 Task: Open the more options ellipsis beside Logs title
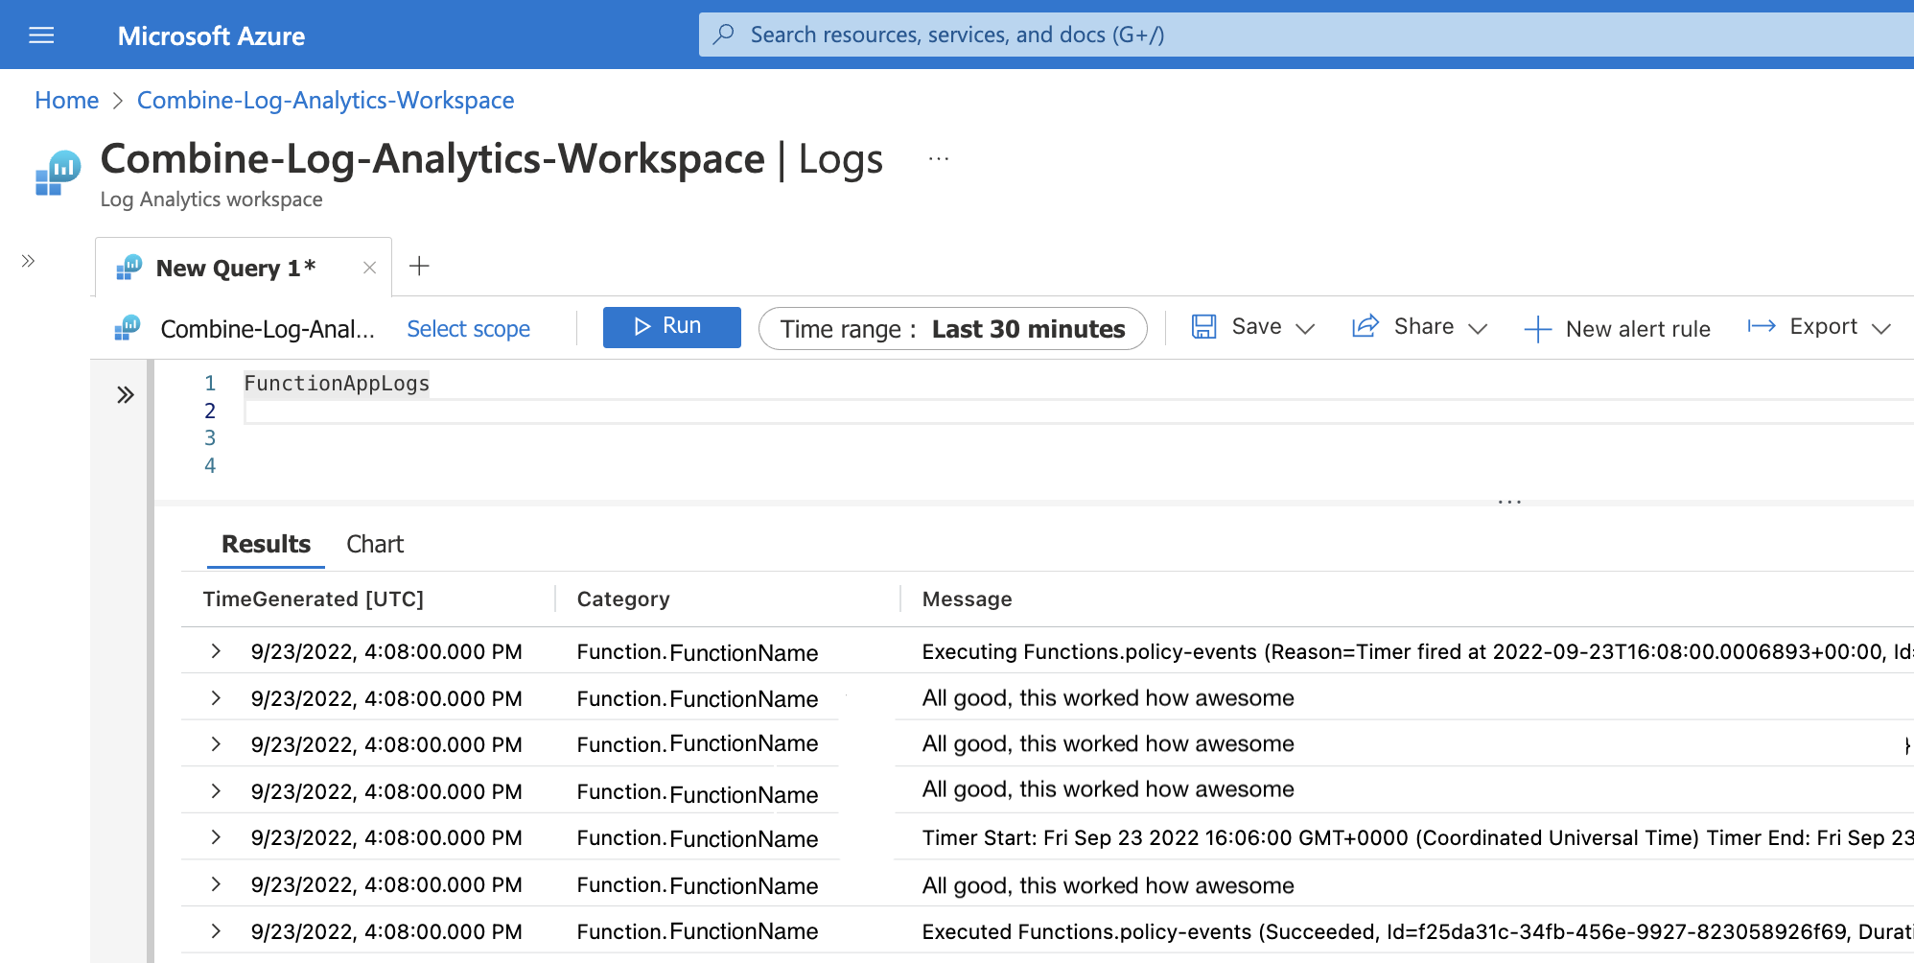[x=939, y=159]
